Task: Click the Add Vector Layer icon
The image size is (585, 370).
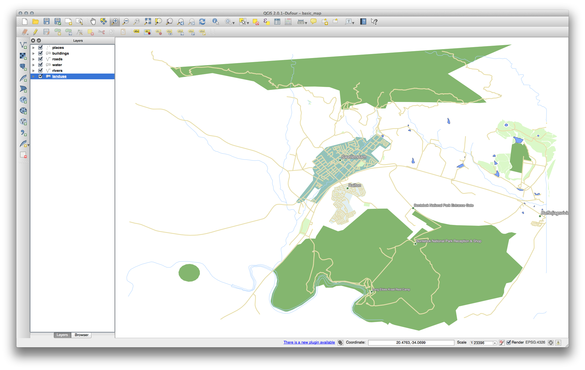Action: pos(23,45)
